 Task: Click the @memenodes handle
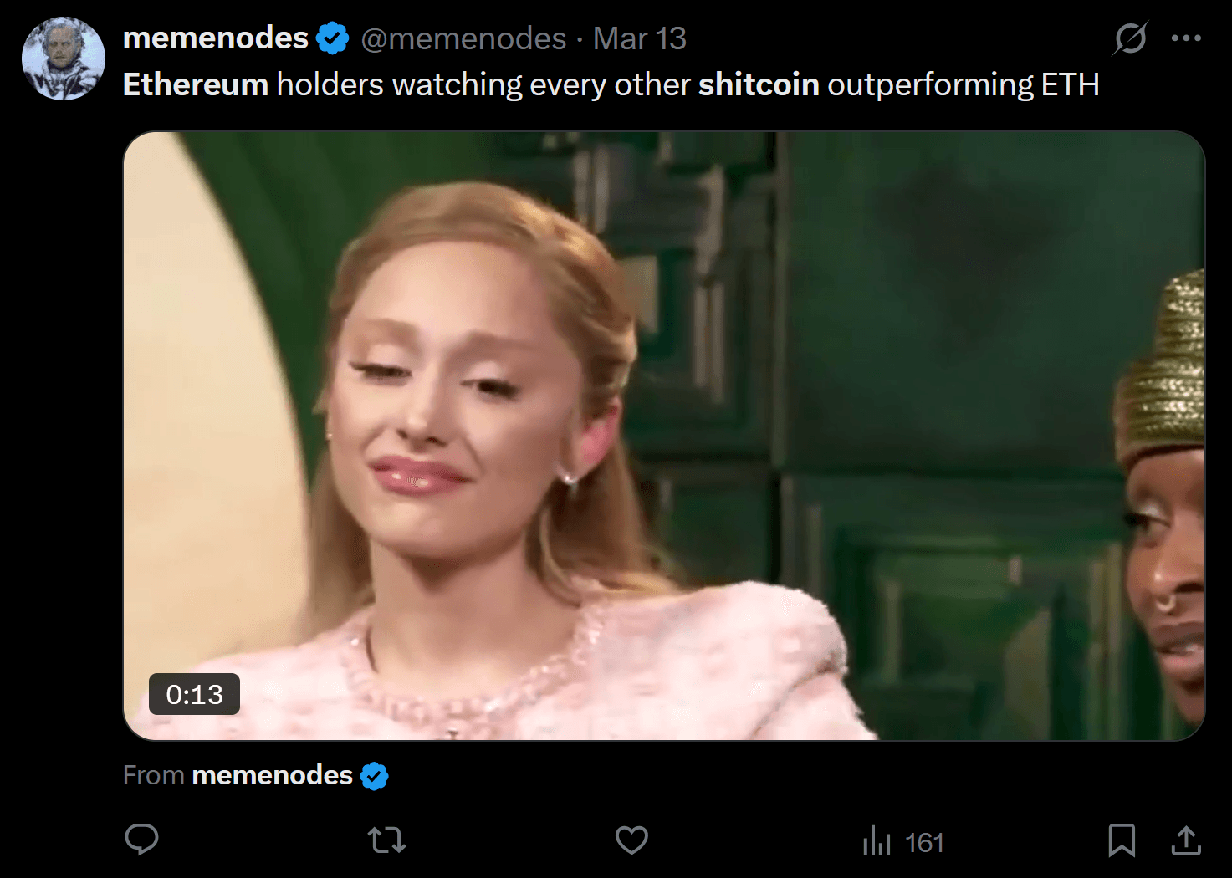[x=463, y=38]
